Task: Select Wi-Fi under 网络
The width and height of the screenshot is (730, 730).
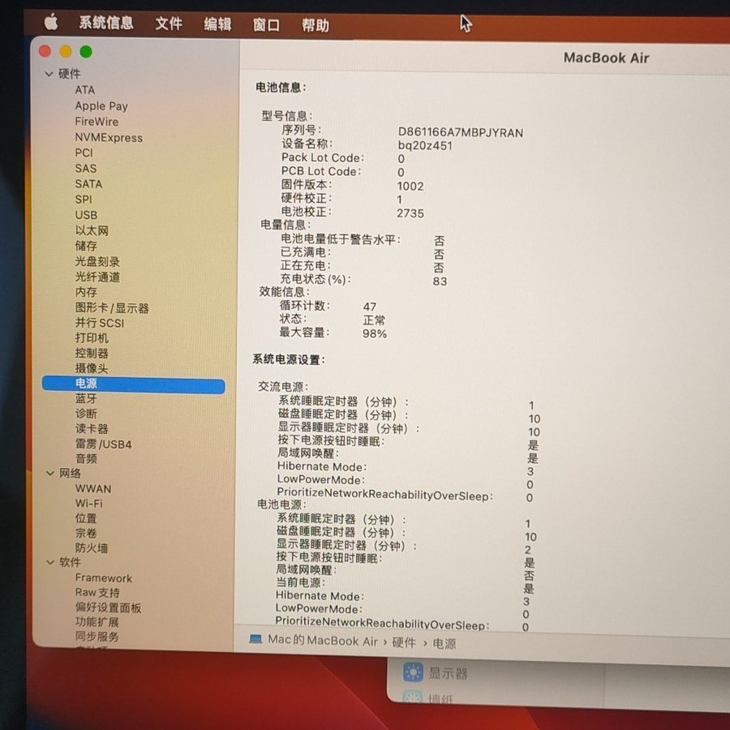Action: [x=89, y=503]
